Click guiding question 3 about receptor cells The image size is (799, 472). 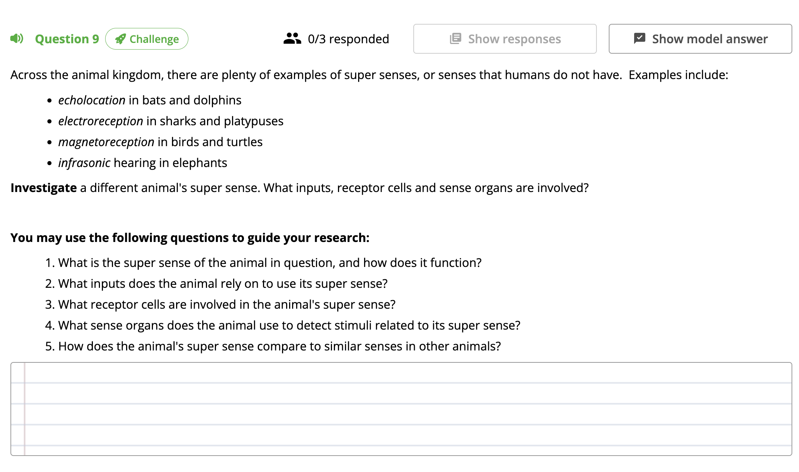[227, 305]
